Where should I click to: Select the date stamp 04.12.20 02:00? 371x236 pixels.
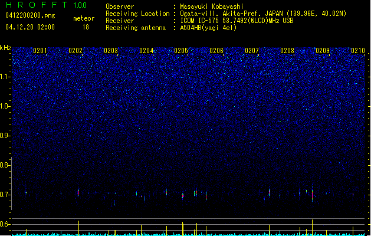point(30,27)
